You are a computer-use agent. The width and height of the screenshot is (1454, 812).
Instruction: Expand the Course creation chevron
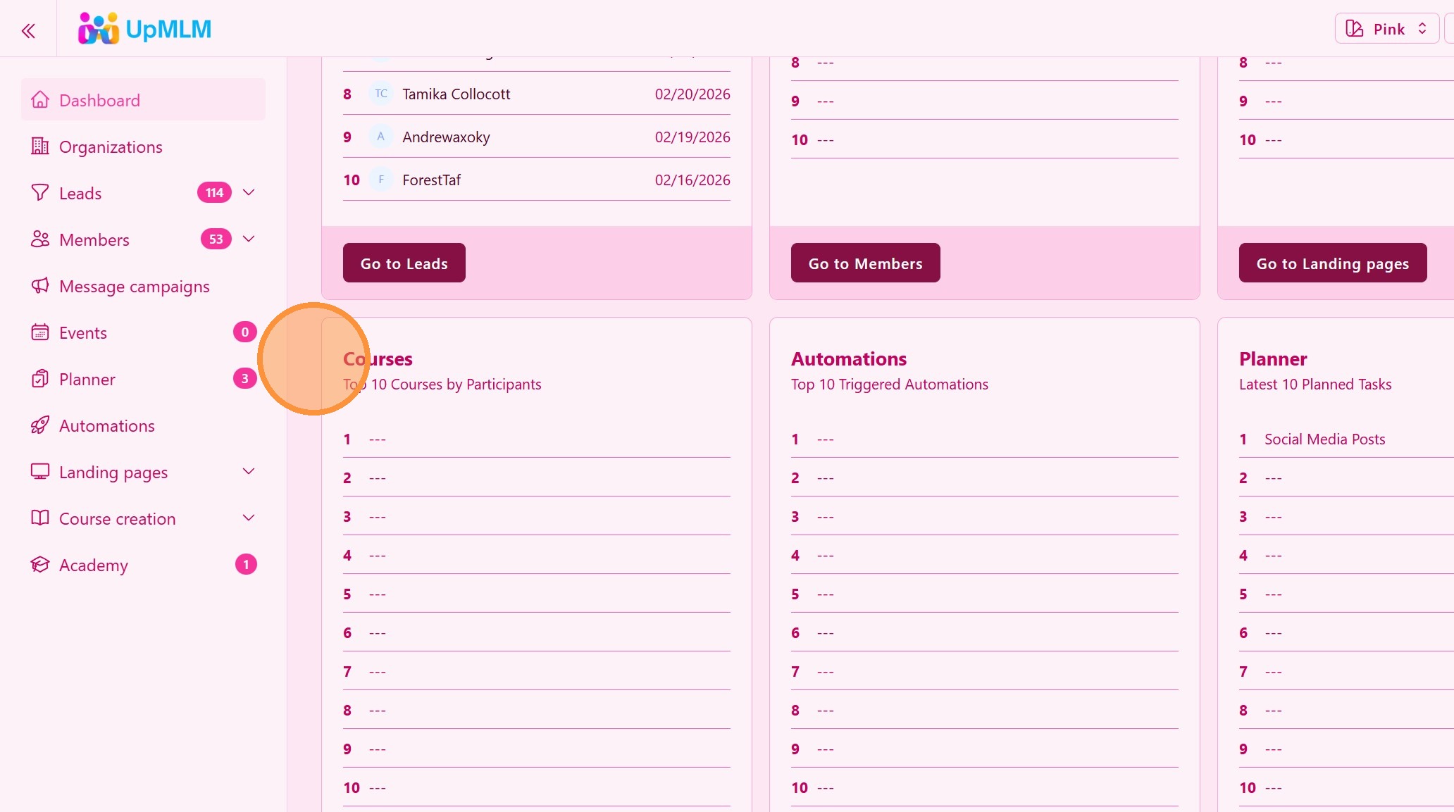pyautogui.click(x=249, y=518)
